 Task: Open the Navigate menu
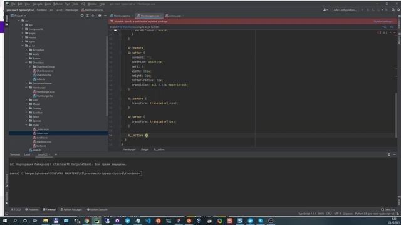(x=38, y=4)
